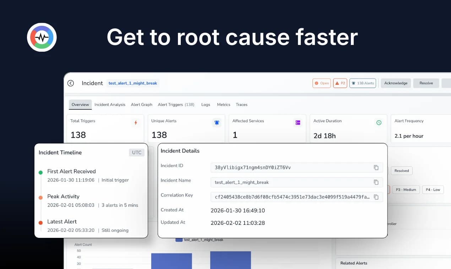Select the lightning icon on Total Triggers card

[136, 122]
